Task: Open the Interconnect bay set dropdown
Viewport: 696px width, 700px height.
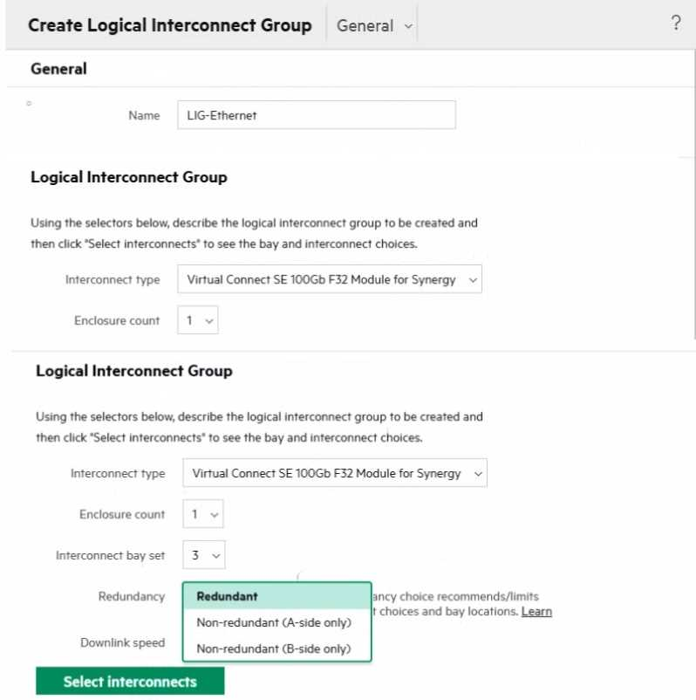Action: tap(203, 555)
